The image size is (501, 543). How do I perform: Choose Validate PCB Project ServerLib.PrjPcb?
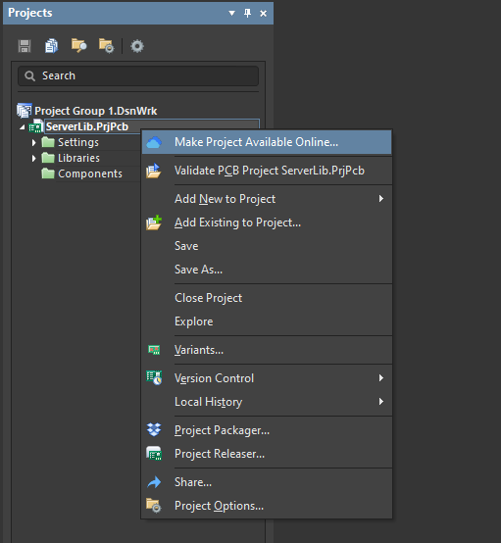coord(267,171)
